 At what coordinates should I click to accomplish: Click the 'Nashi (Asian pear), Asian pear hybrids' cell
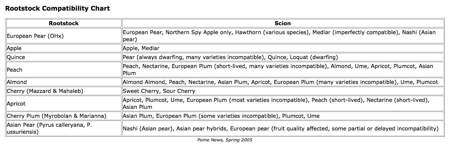[x=280, y=128]
